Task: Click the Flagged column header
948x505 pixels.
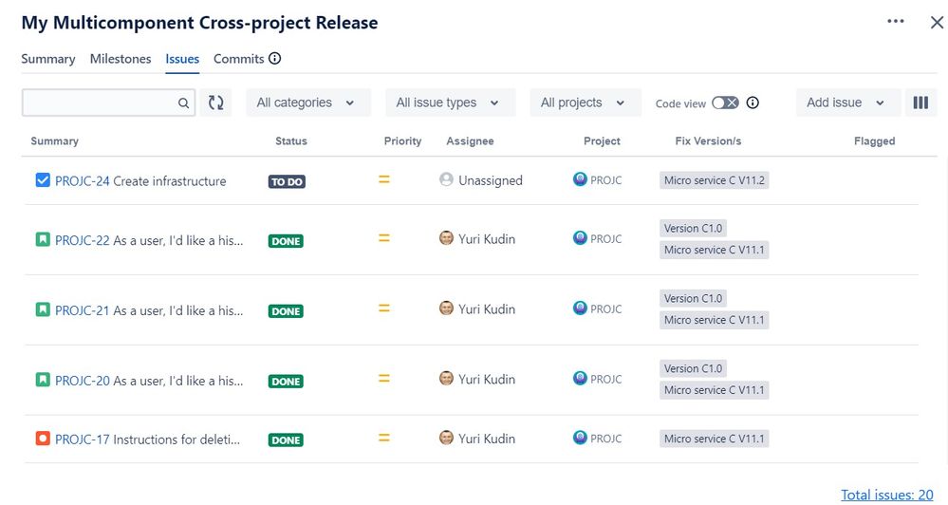Action: 874,140
